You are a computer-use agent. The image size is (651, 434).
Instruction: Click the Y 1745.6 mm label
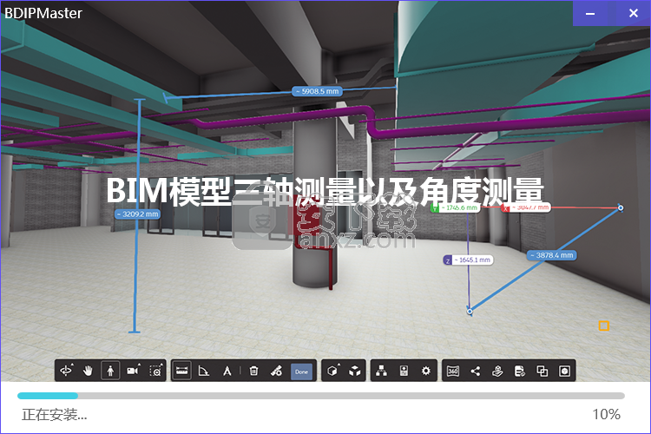click(455, 207)
